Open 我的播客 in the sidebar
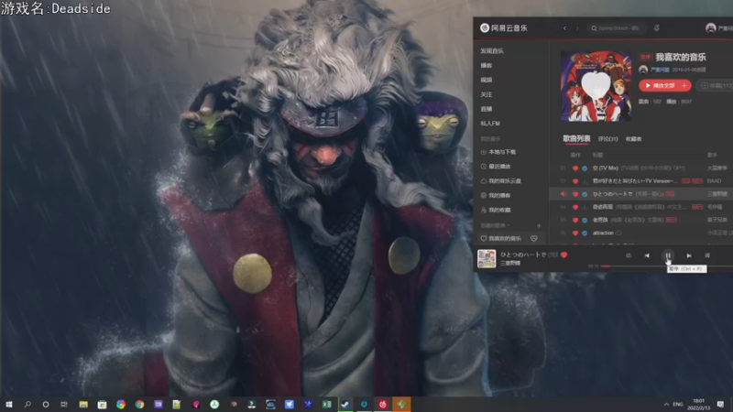 pyautogui.click(x=496, y=195)
